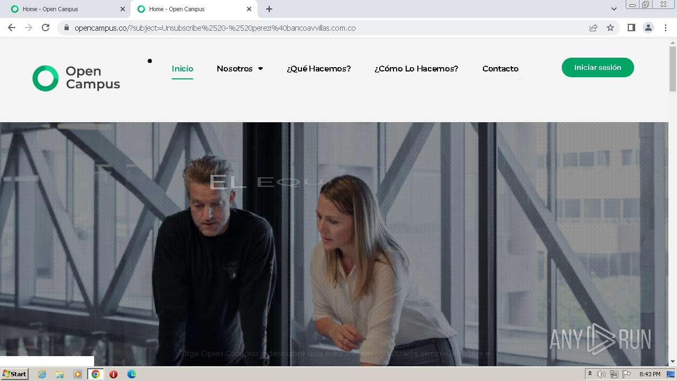The image size is (677, 381).
Task: Click the hero banner image
Action: [x=334, y=243]
